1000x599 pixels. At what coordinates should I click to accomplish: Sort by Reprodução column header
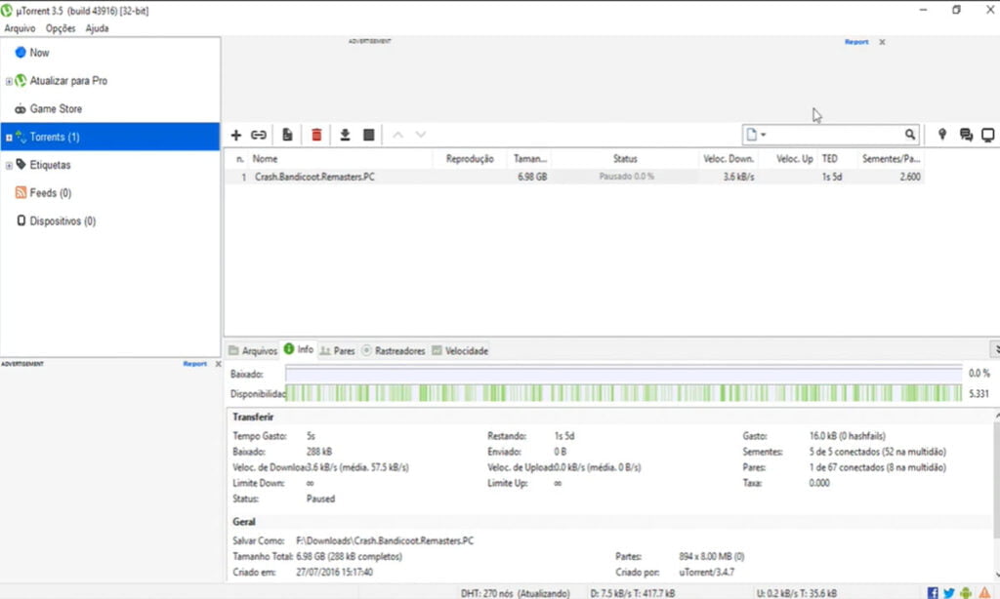(470, 159)
